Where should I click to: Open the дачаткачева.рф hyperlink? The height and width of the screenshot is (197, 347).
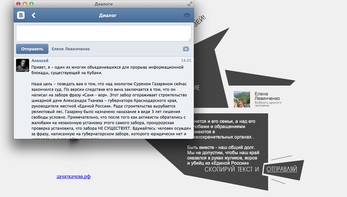click(73, 176)
